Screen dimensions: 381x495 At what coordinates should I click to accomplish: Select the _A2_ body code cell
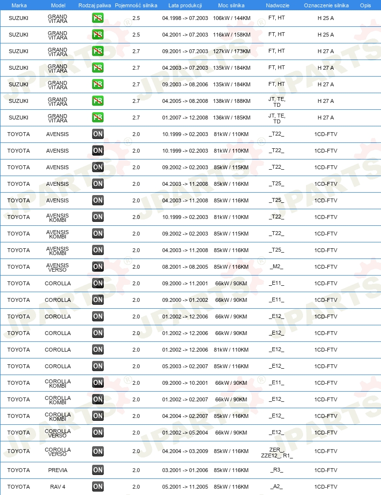277,487
